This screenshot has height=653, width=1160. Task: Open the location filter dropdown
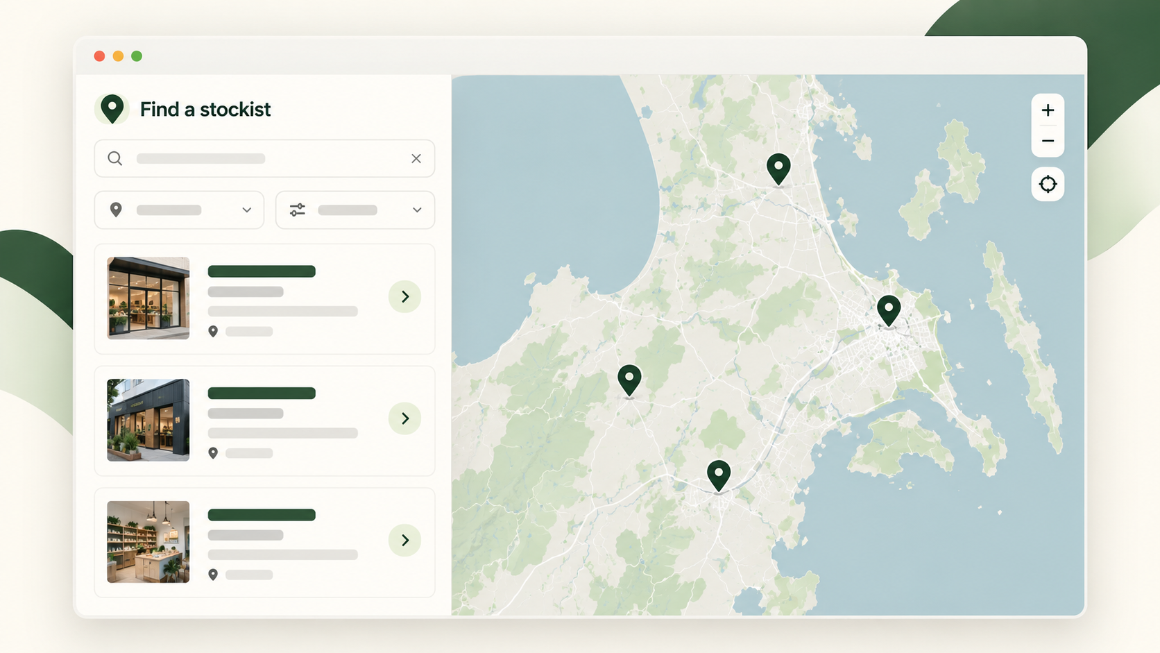(179, 210)
